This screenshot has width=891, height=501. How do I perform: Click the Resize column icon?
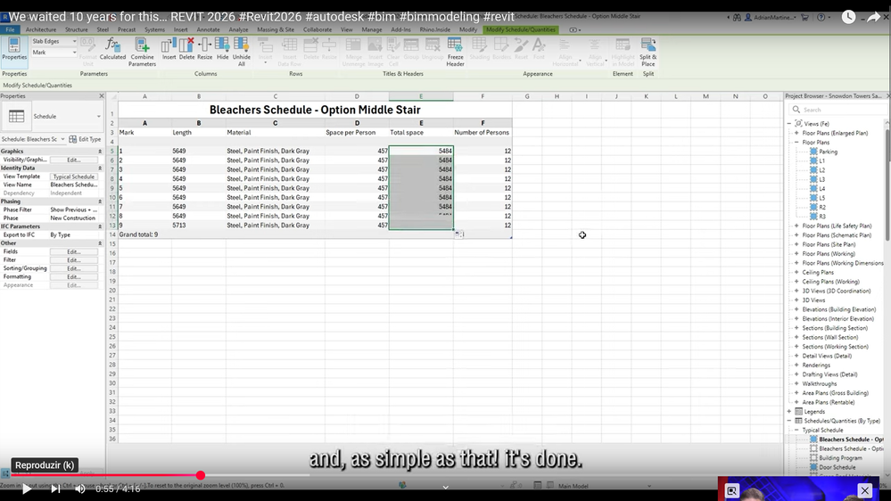click(x=204, y=49)
